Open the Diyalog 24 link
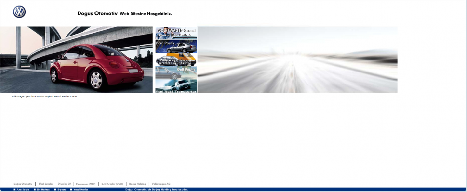This screenshot has width=467, height=192. click(65, 184)
